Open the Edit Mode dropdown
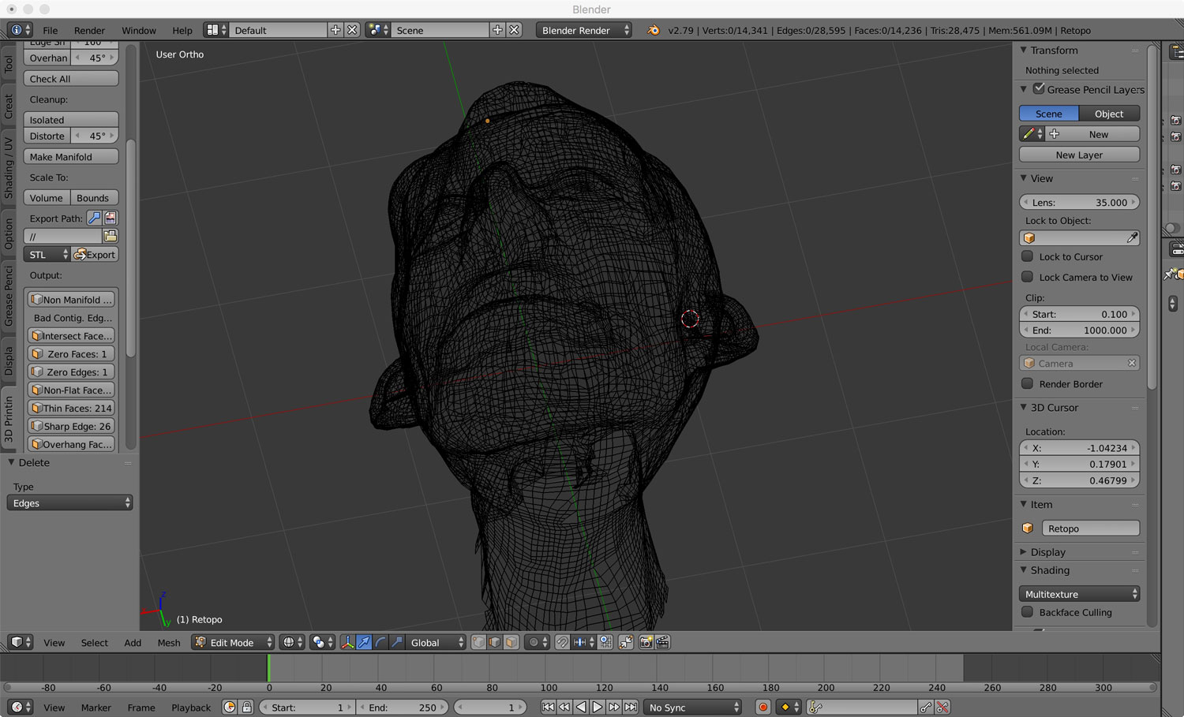 coord(234,643)
